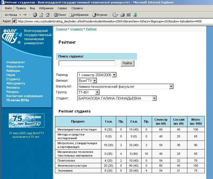213x179 pixels.
Task: Open the Файл menu
Action: pos(8,8)
